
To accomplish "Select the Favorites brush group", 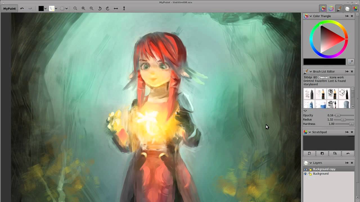I will (x=321, y=81).
